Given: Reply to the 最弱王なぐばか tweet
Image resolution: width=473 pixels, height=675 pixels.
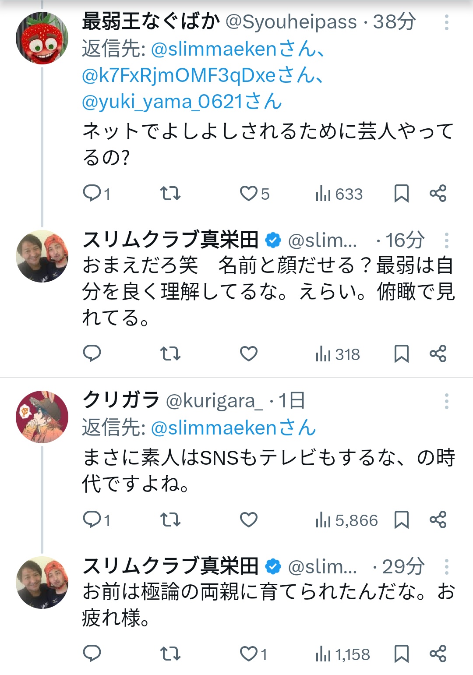Looking at the screenshot, I should pos(92,194).
